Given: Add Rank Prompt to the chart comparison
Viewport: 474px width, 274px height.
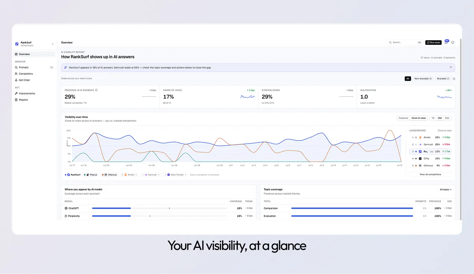Looking at the screenshot, I should pyautogui.click(x=175, y=175).
